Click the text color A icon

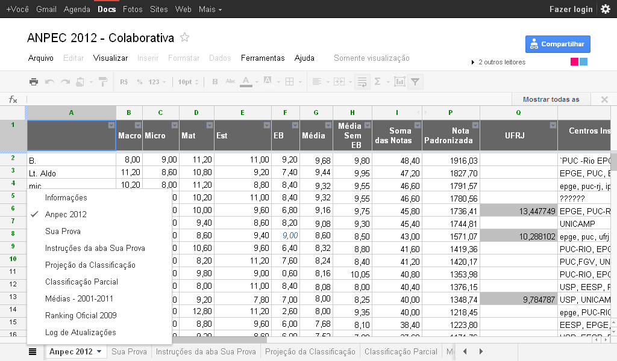click(x=246, y=82)
